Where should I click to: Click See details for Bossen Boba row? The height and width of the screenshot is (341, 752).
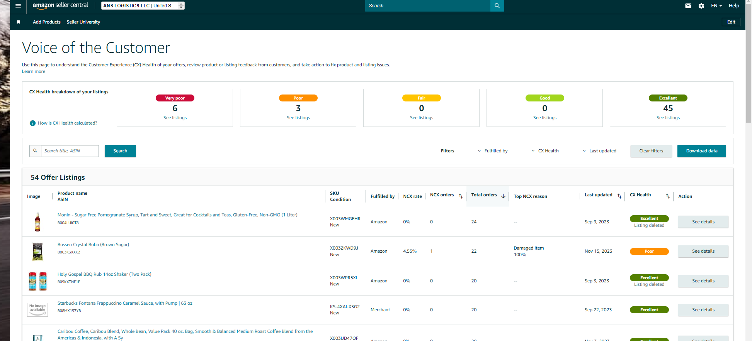(703, 251)
